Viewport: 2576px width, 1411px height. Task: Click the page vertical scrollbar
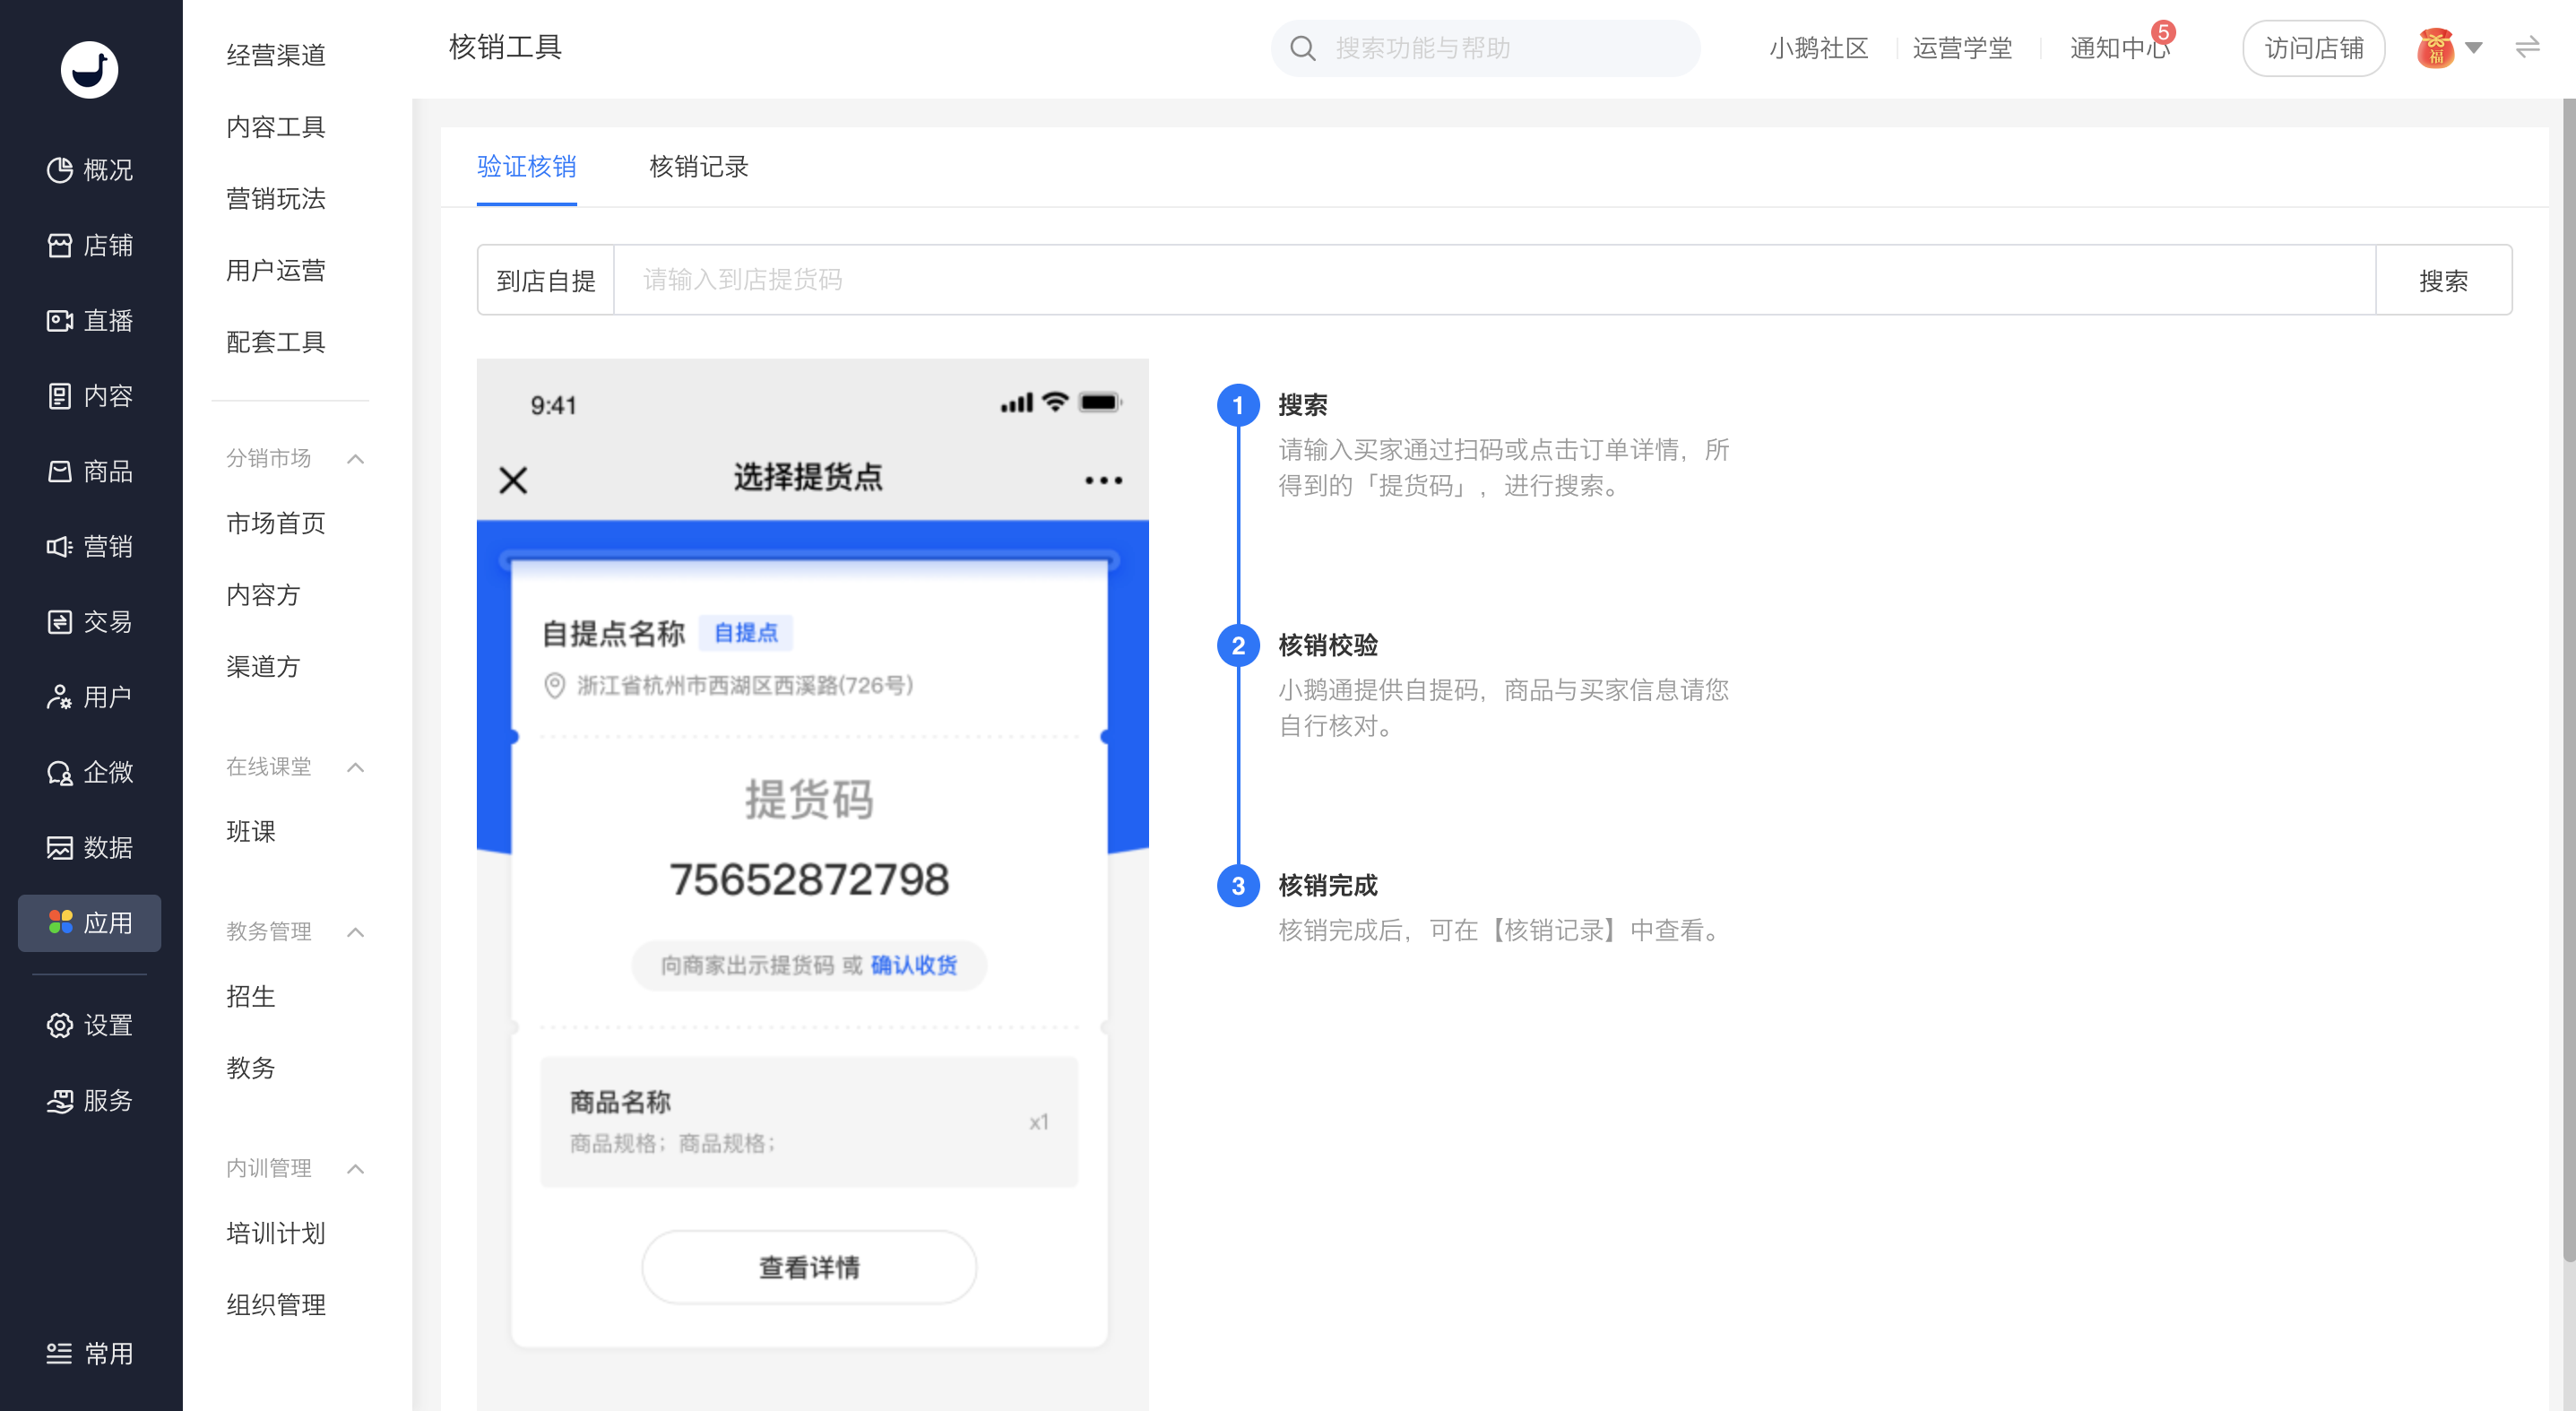(2569, 680)
